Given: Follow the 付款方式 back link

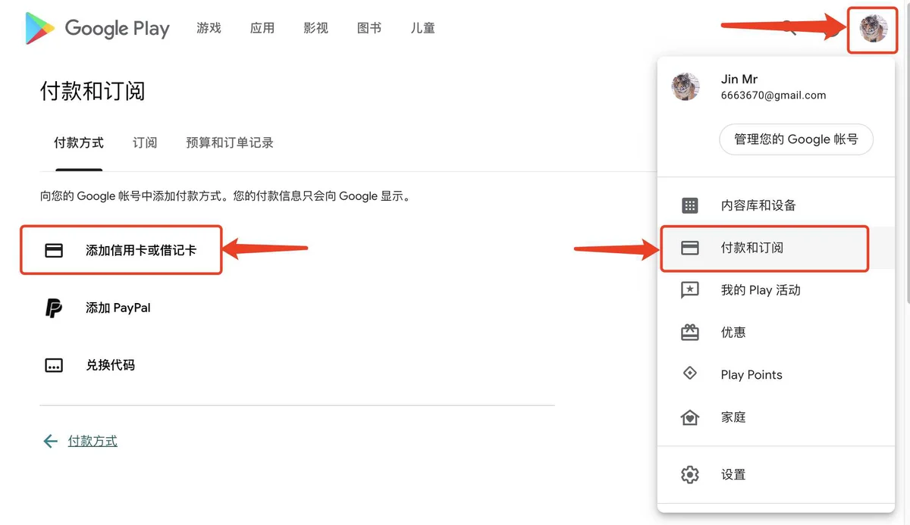Looking at the screenshot, I should pyautogui.click(x=92, y=440).
